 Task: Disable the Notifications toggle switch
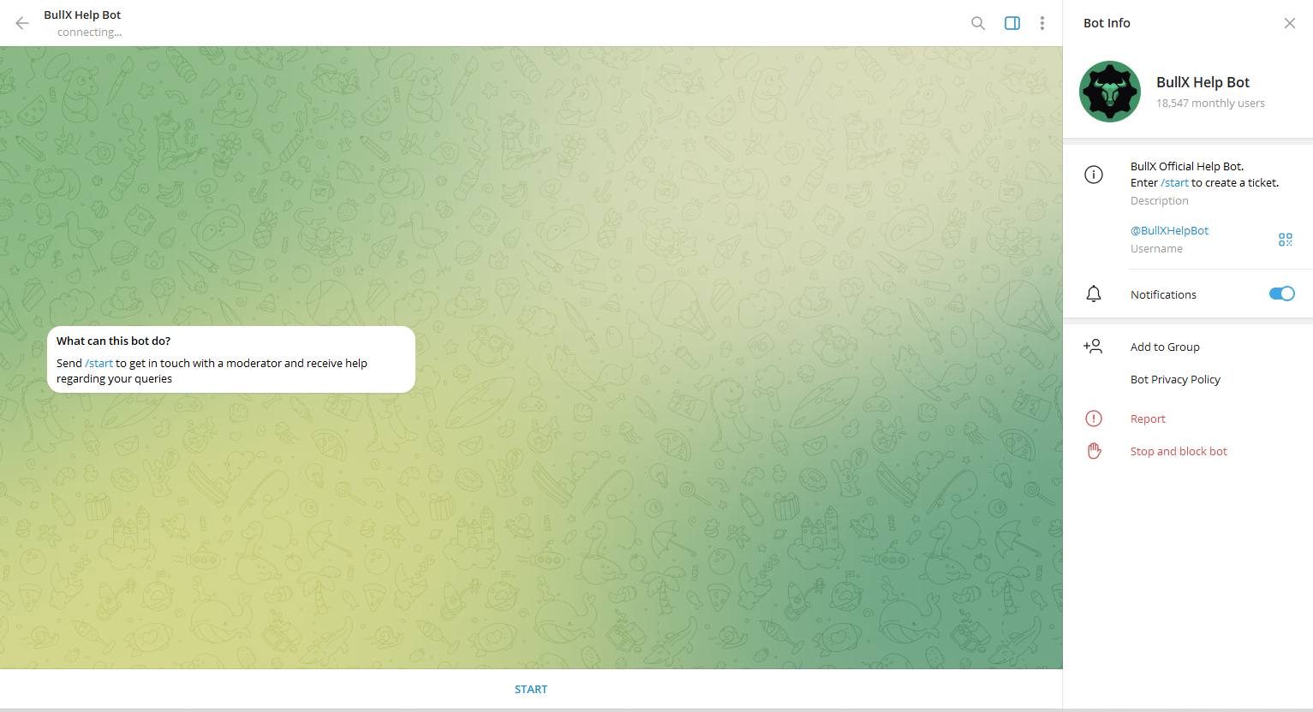pos(1281,294)
